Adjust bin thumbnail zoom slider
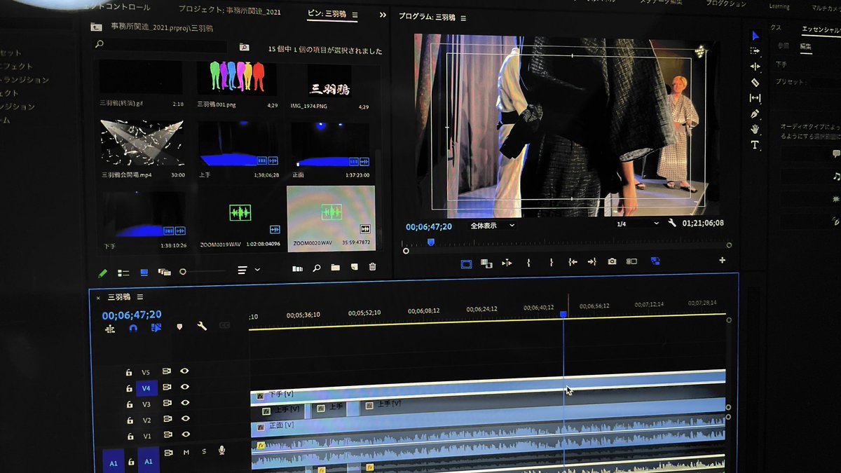841x473 pixels. pyautogui.click(x=203, y=270)
